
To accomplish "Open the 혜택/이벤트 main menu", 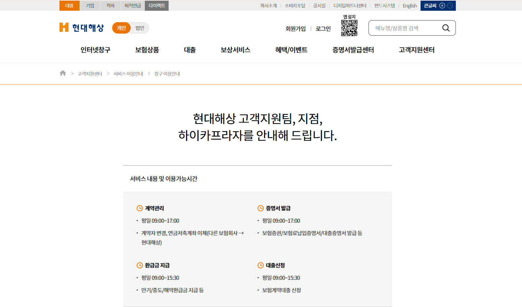I will (x=291, y=50).
